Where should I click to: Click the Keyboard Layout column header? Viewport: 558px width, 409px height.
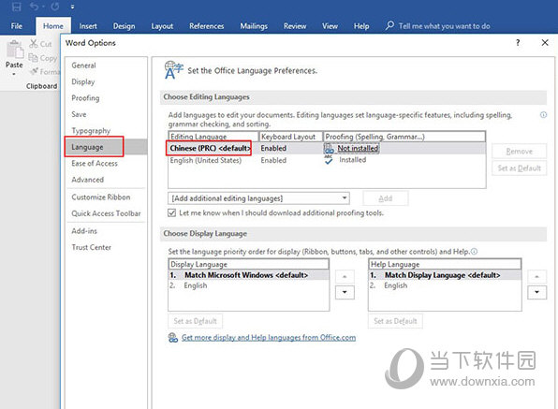291,137
